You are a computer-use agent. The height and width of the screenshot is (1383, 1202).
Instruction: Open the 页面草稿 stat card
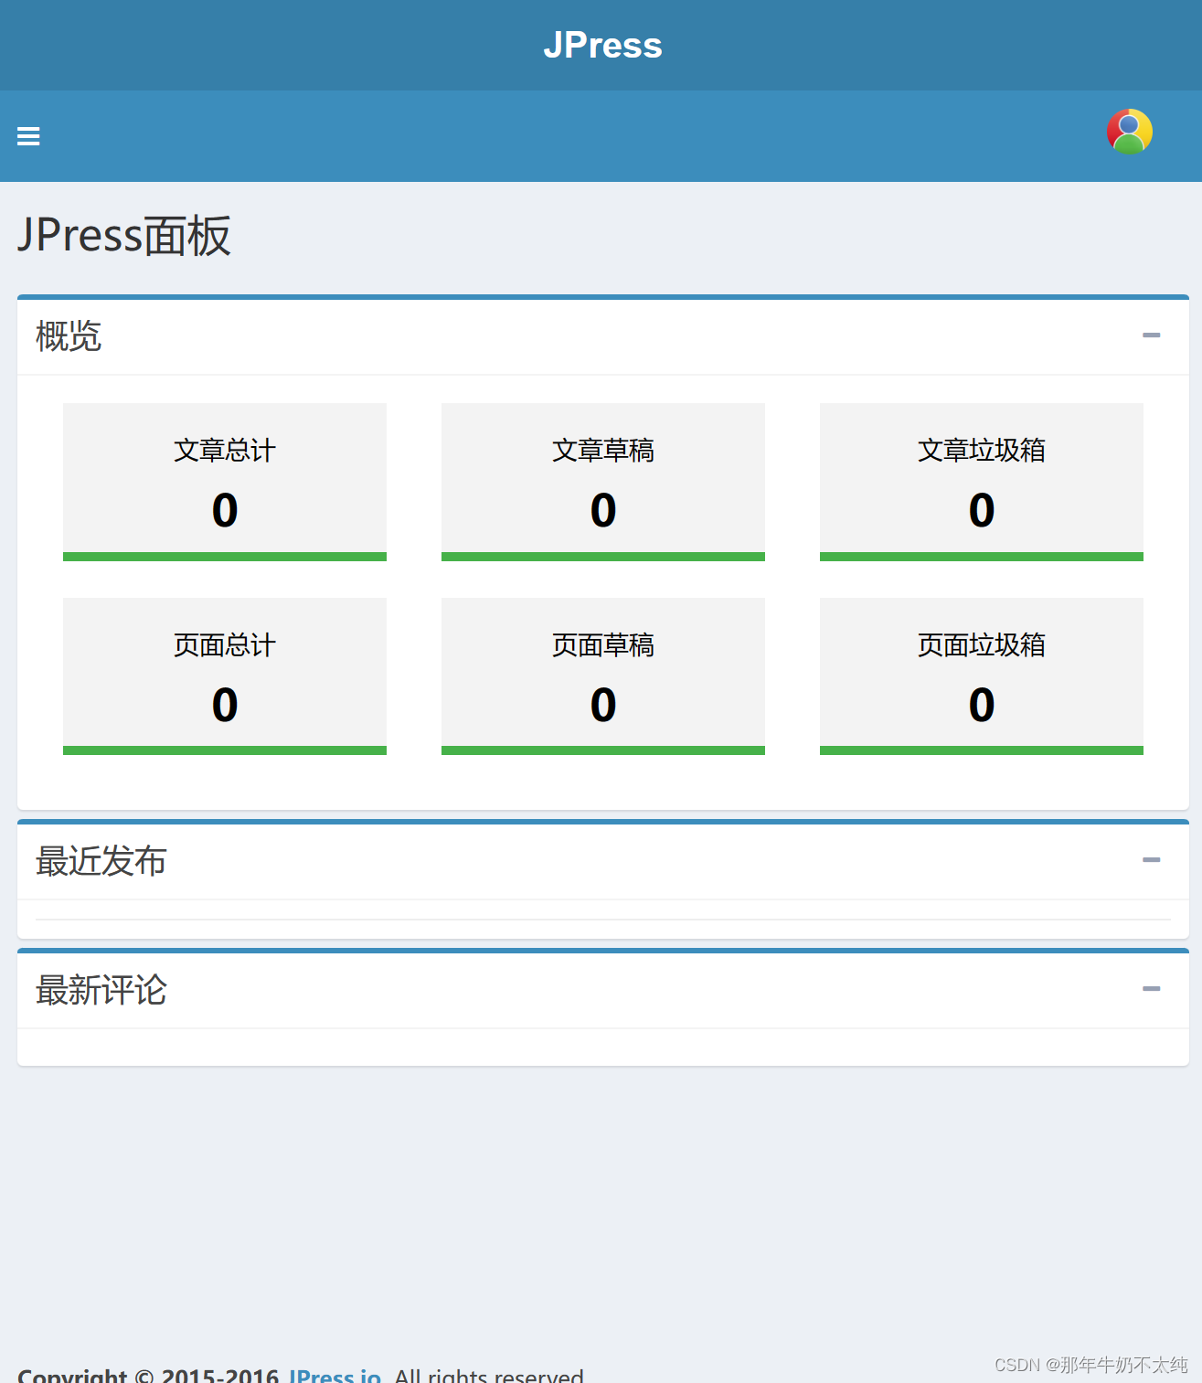tap(603, 676)
